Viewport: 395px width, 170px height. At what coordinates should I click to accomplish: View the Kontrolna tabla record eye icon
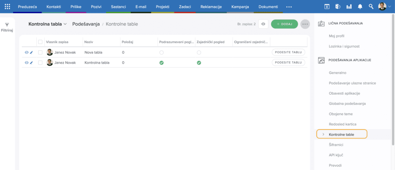point(27,63)
